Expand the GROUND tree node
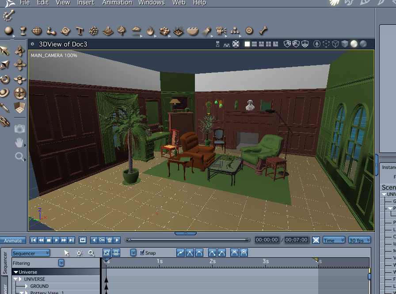Image resolution: width=396 pixels, height=294 pixels. [26, 286]
